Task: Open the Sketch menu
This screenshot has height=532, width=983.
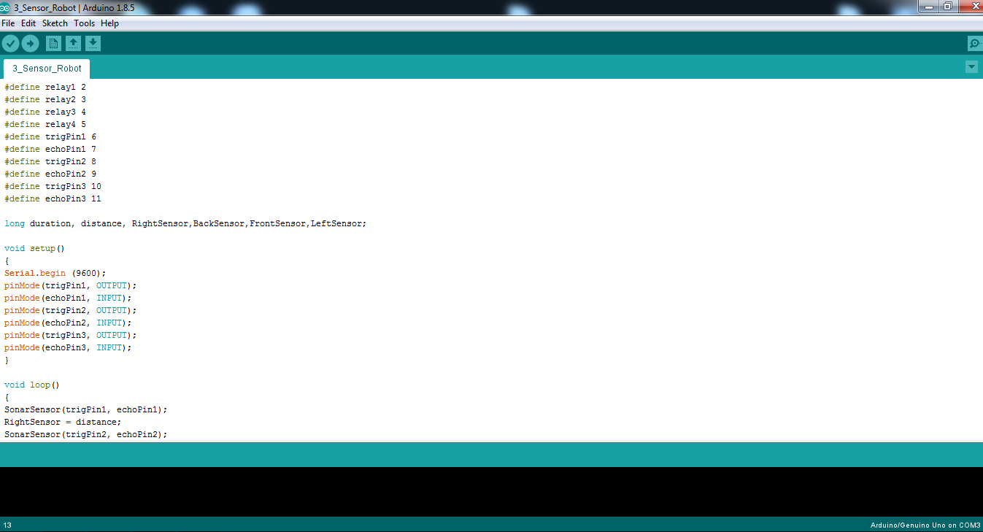Action: [55, 23]
